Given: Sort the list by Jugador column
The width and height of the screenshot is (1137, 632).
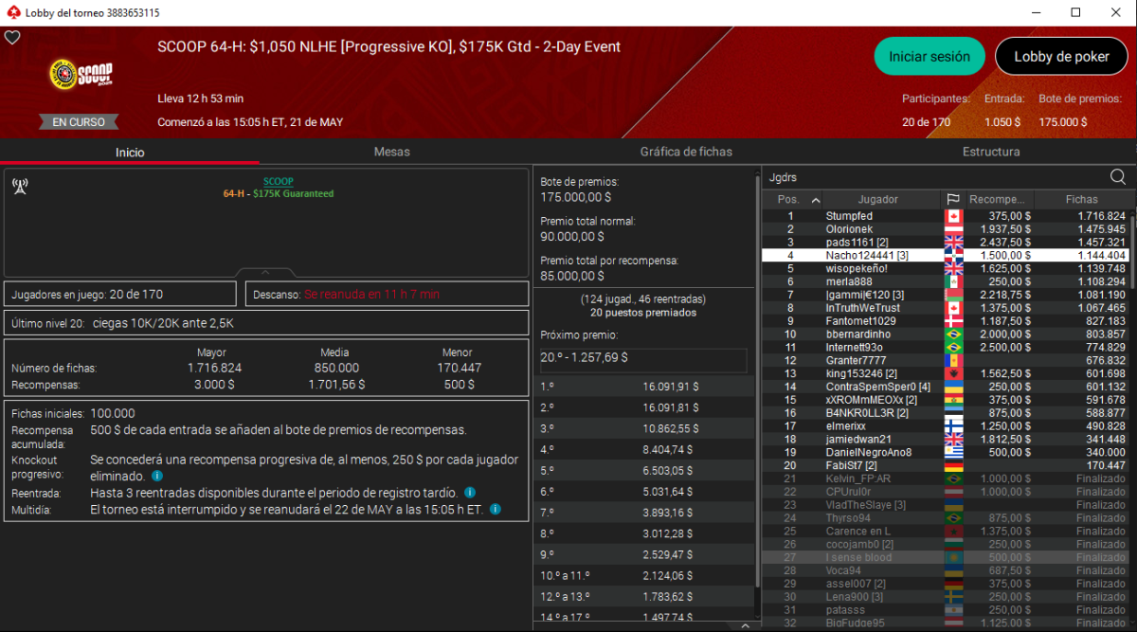Looking at the screenshot, I should (x=881, y=199).
